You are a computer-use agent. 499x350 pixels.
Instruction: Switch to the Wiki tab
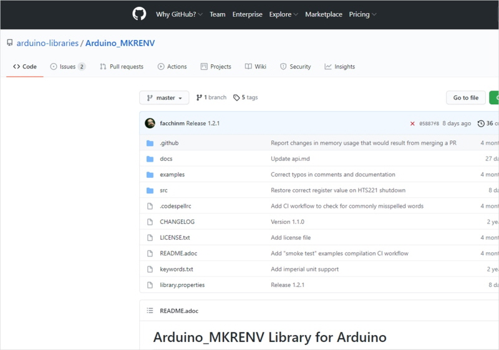click(x=256, y=67)
